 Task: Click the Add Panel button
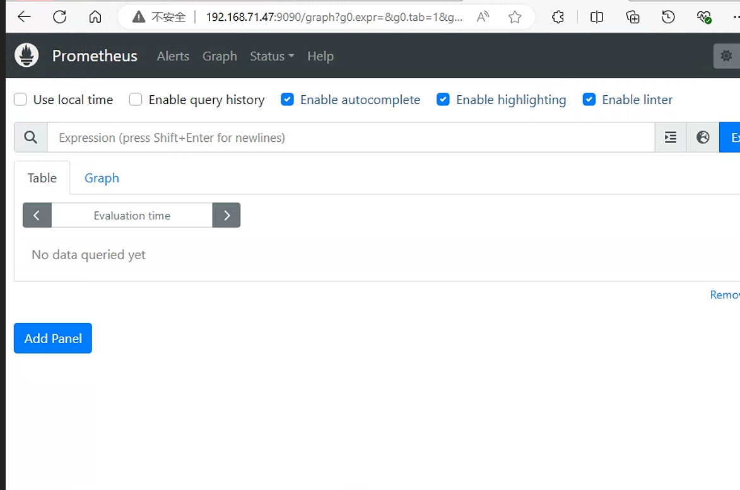click(53, 338)
